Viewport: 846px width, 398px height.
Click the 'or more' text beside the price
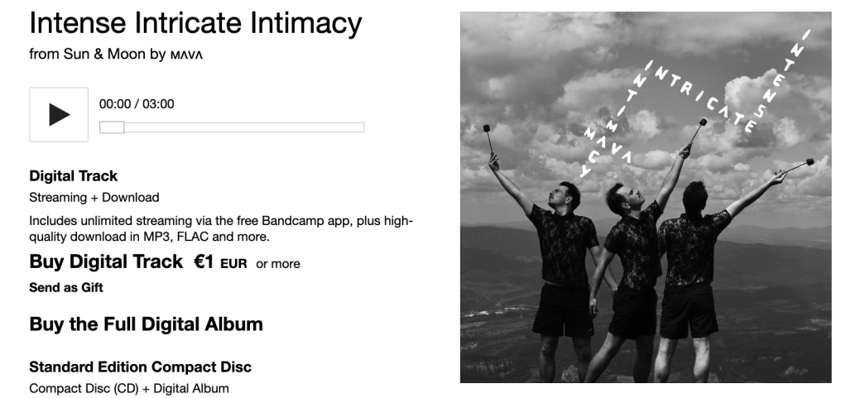tap(278, 264)
